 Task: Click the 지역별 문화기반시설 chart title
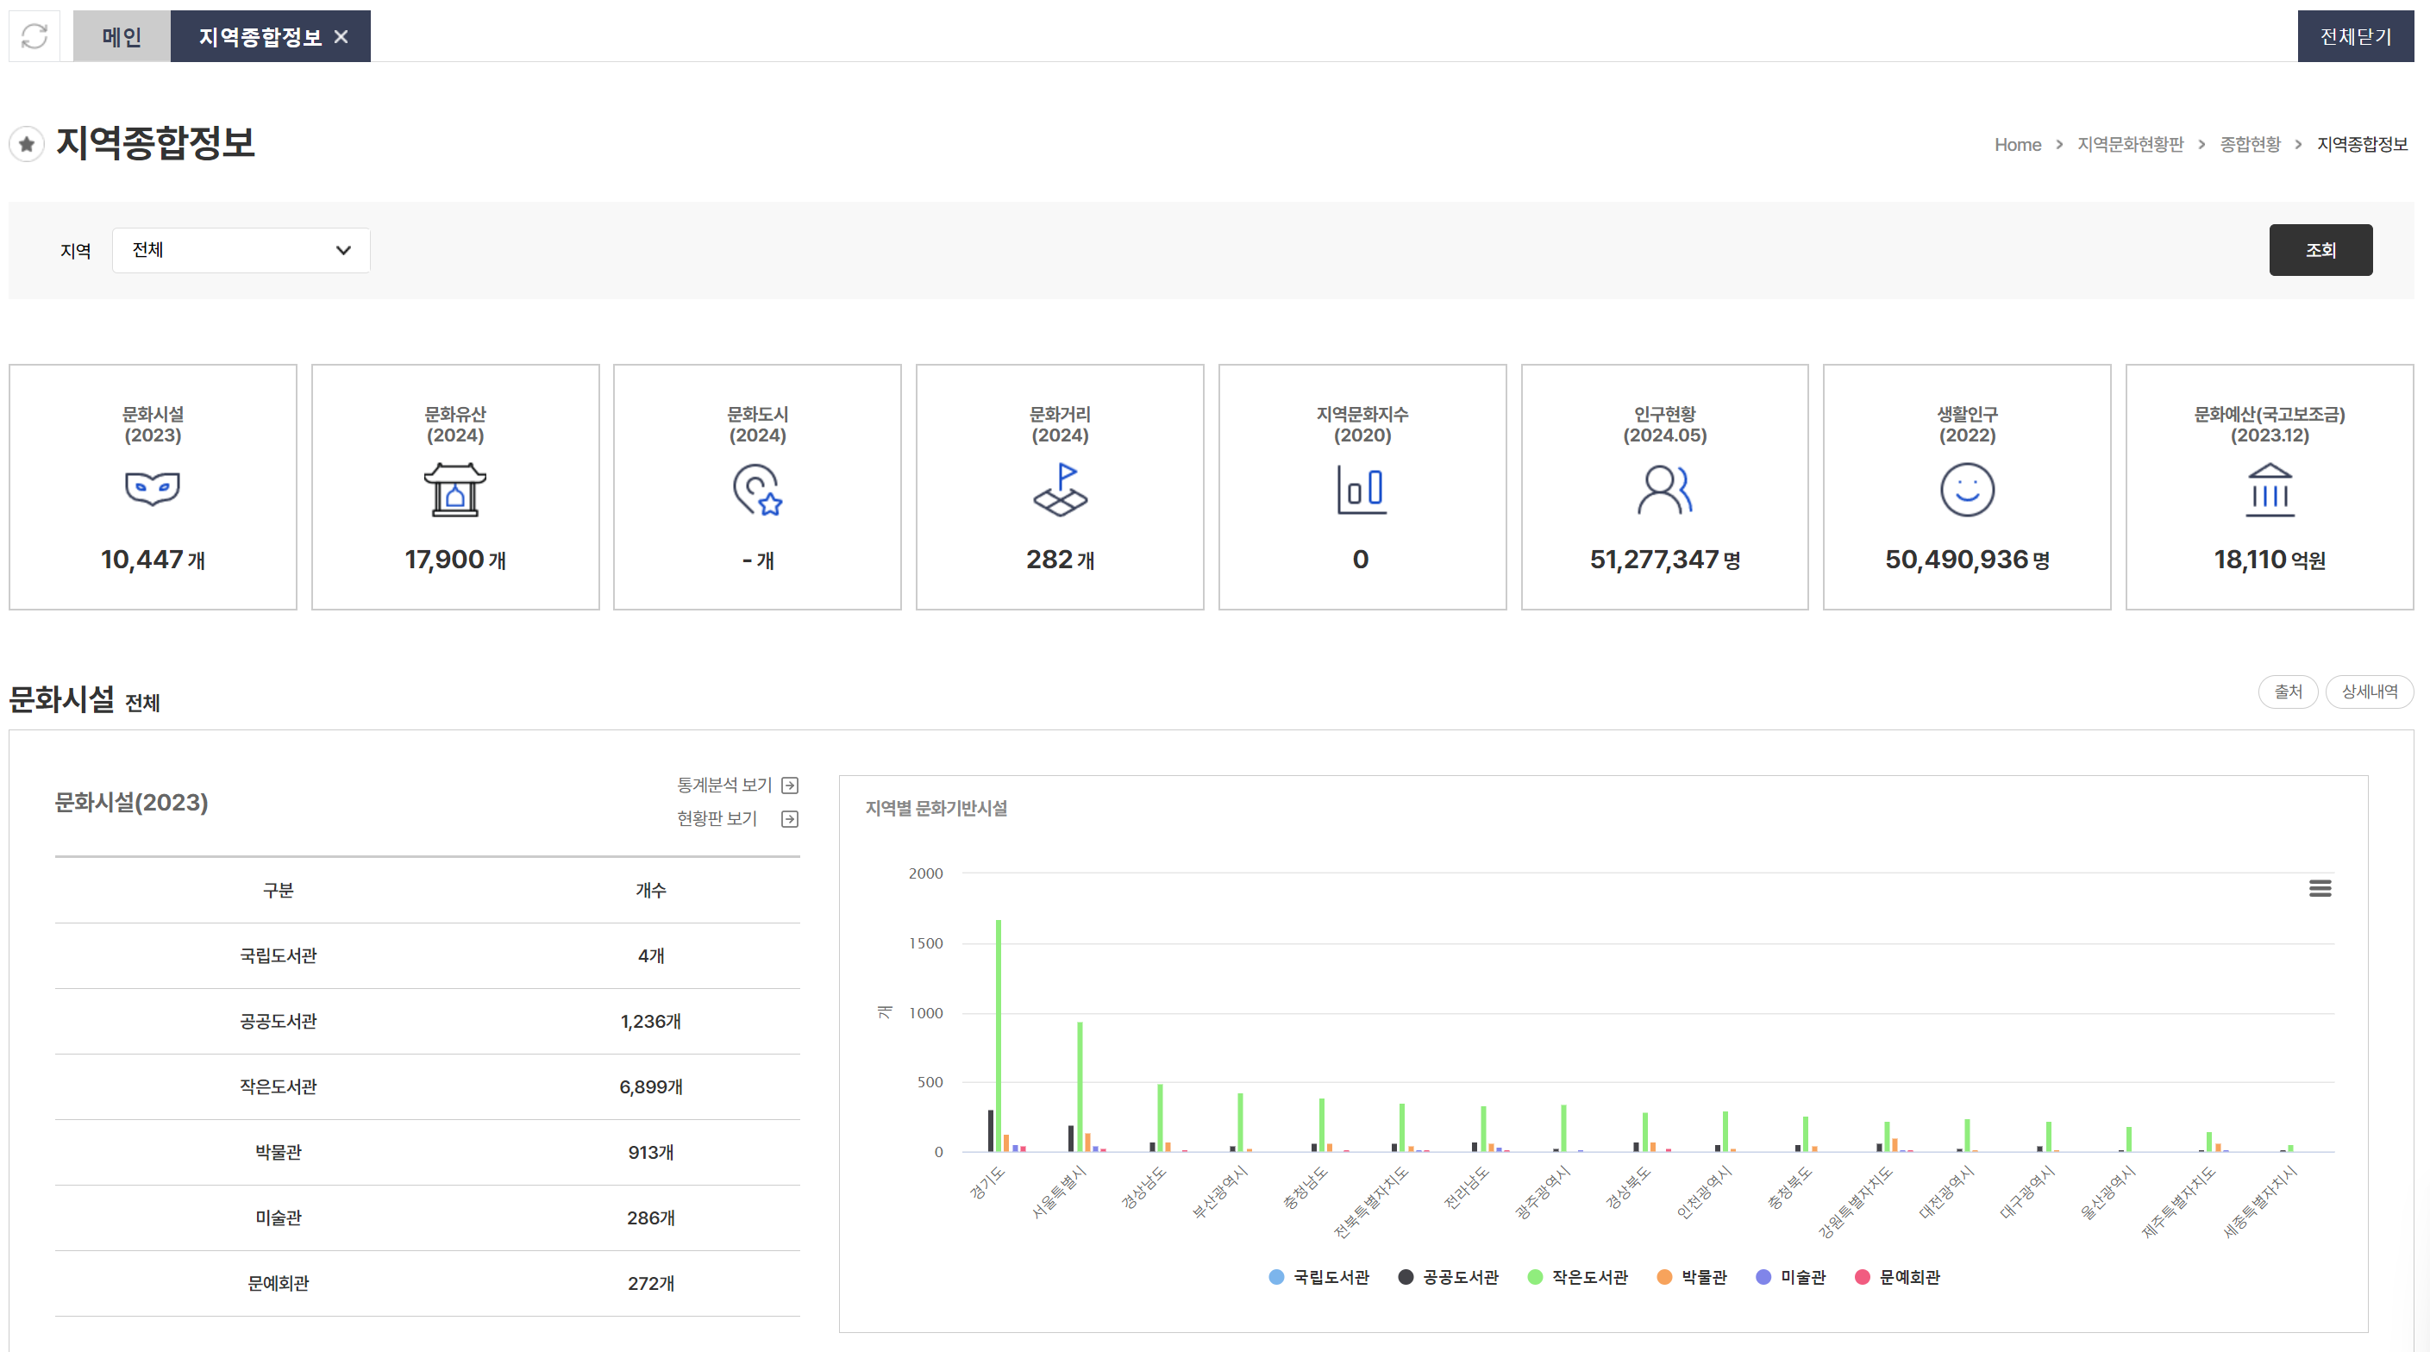936,808
